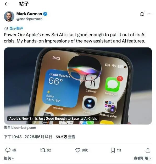
Task: Bookmark the post with bookmark icon
Action: (113, 150)
